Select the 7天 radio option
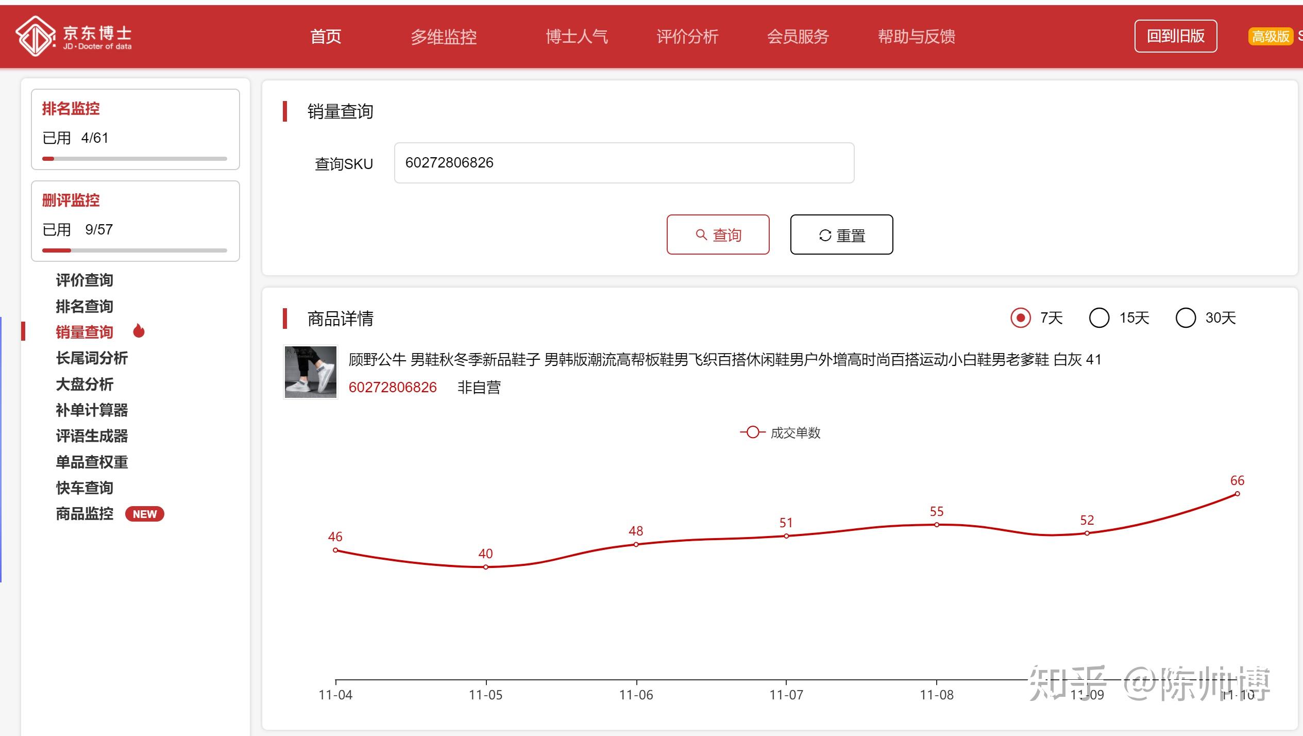This screenshot has height=736, width=1303. 1020,317
